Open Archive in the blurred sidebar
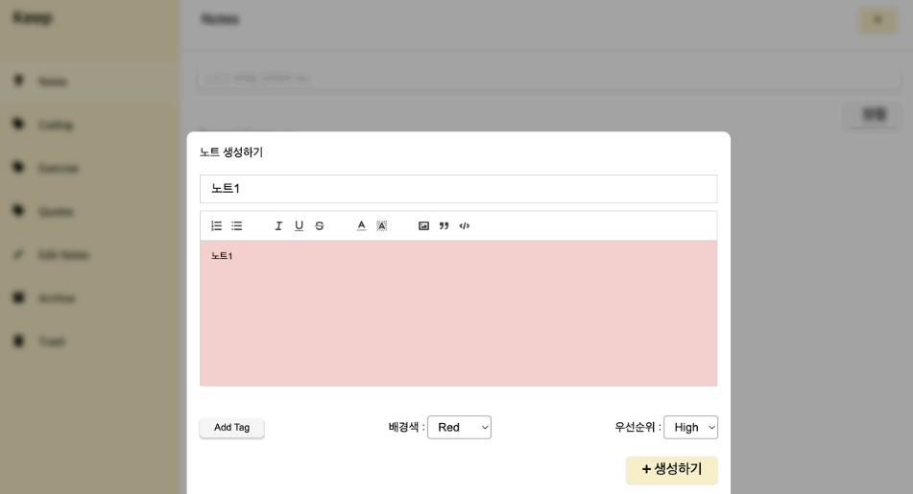The height and width of the screenshot is (494, 913). click(x=90, y=298)
